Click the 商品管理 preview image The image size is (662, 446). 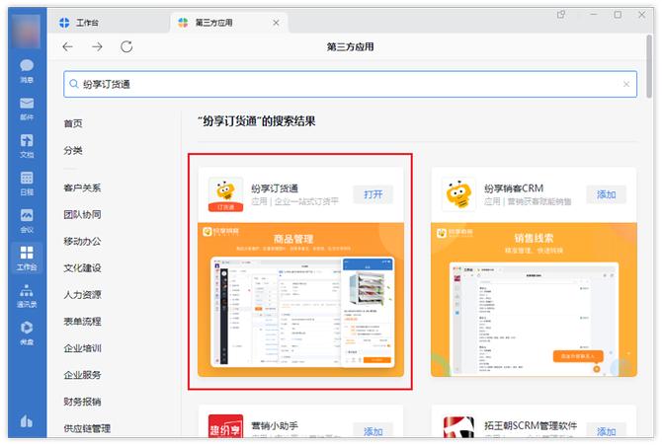point(300,300)
